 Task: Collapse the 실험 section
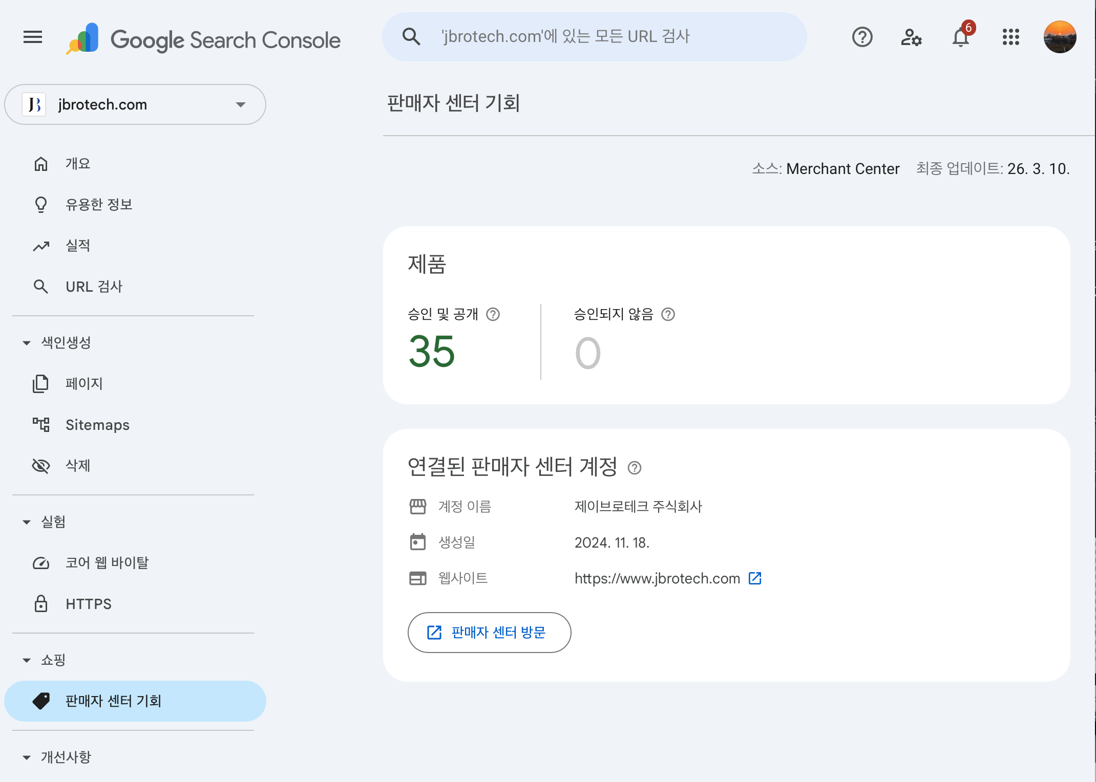coord(27,522)
